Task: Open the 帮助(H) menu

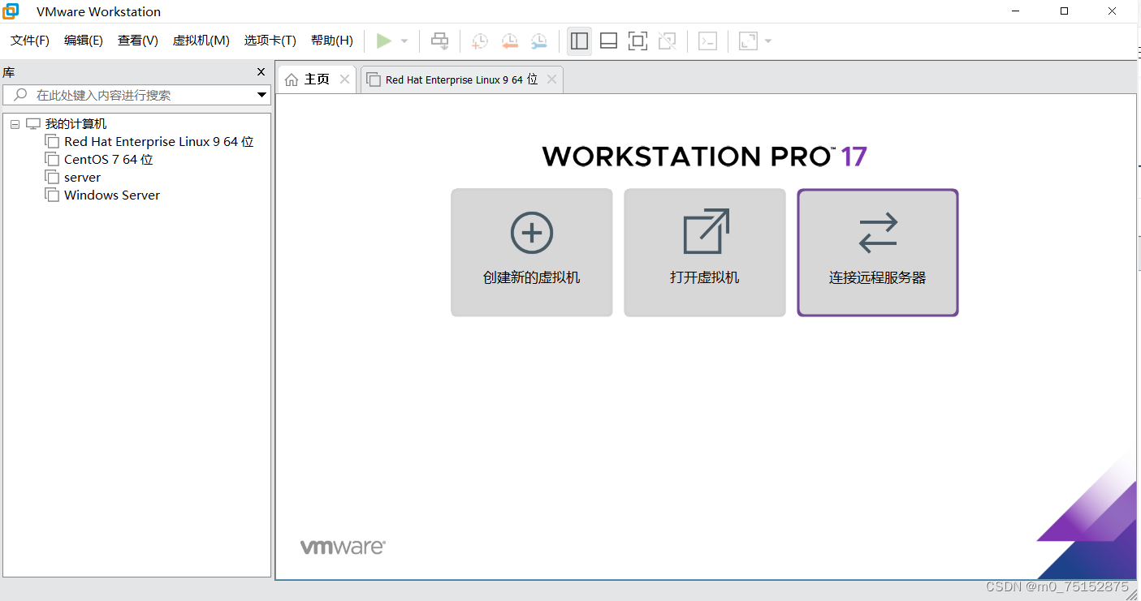Action: coord(332,41)
